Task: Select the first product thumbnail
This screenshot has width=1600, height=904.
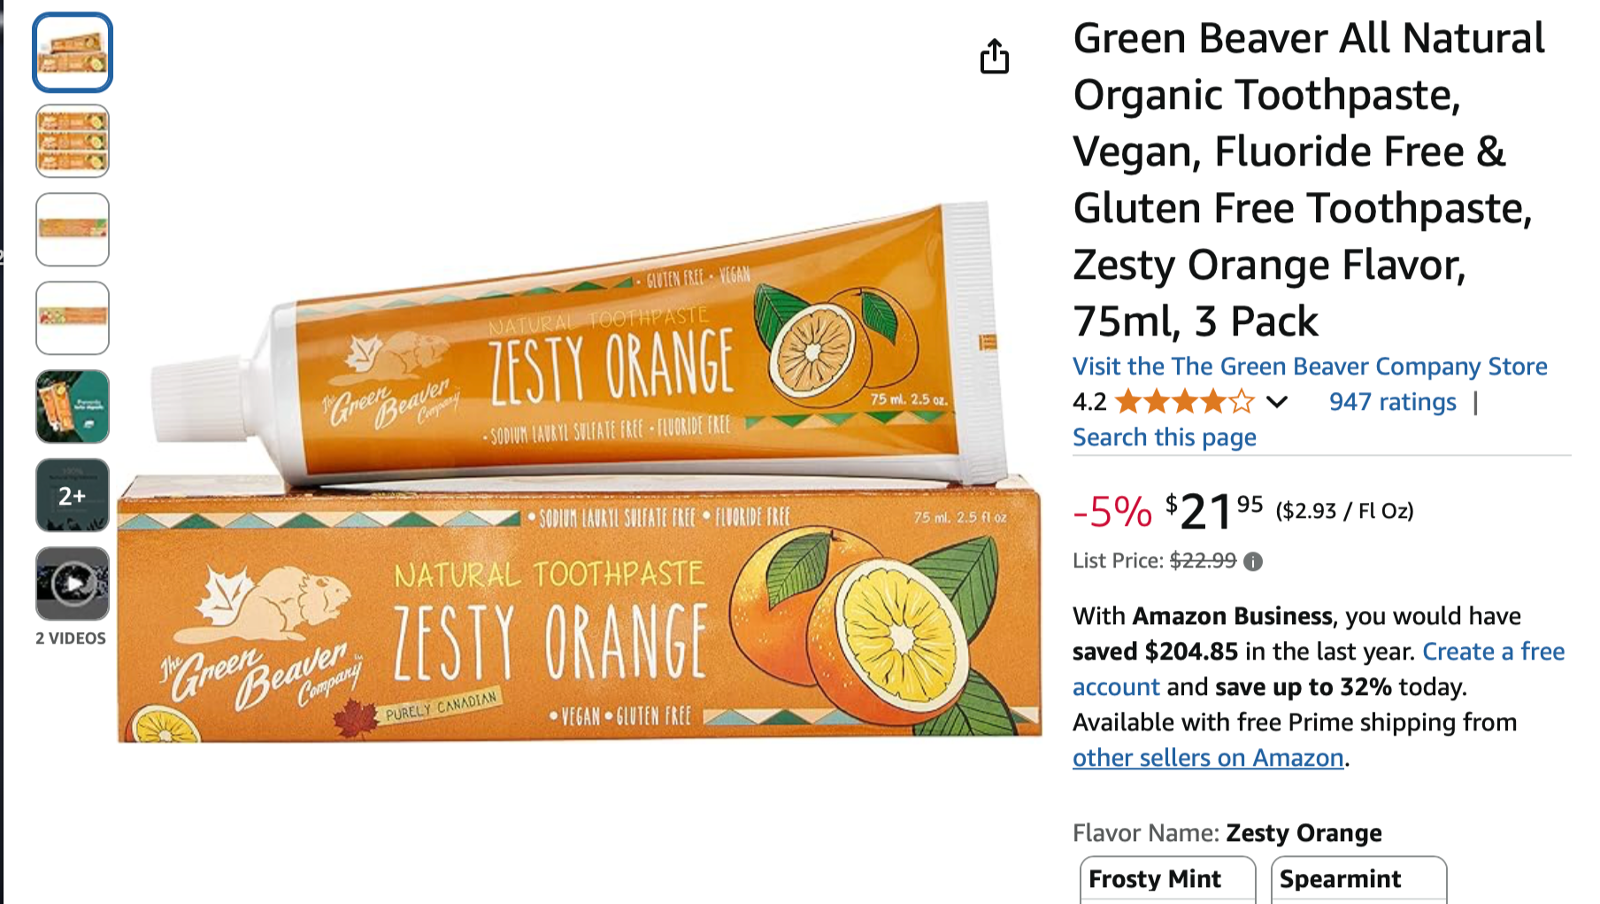Action: click(73, 53)
